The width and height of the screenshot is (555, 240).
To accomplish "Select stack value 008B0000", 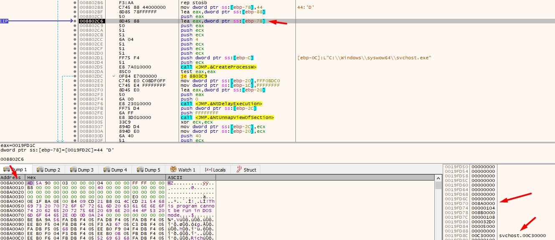I will click(484, 212).
